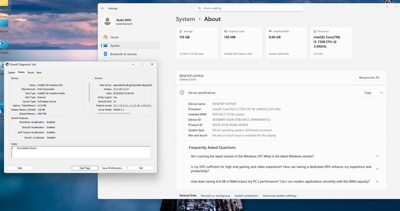Click the System breadcrumb in Settings header
This screenshot has height=211, width=400.
tap(185, 19)
